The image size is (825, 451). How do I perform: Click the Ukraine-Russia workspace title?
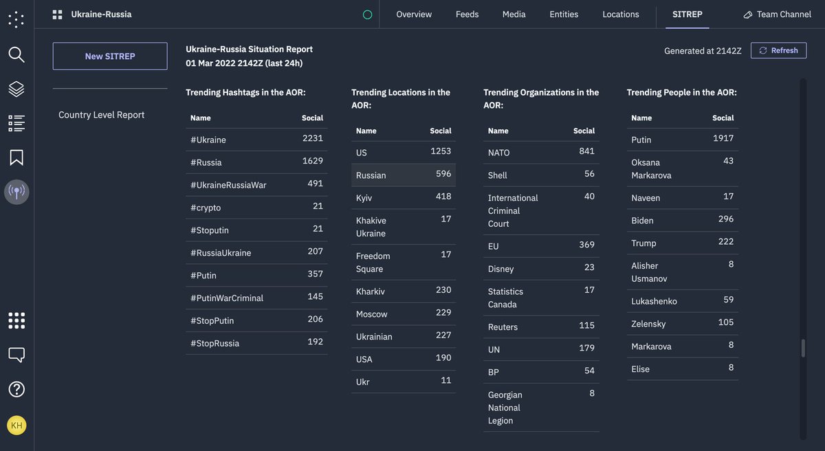[x=101, y=14]
